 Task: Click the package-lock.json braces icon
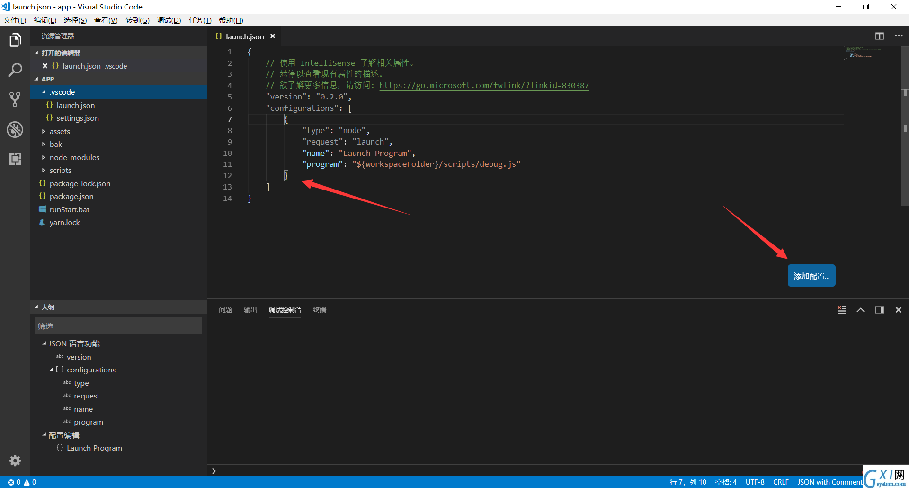pos(42,183)
